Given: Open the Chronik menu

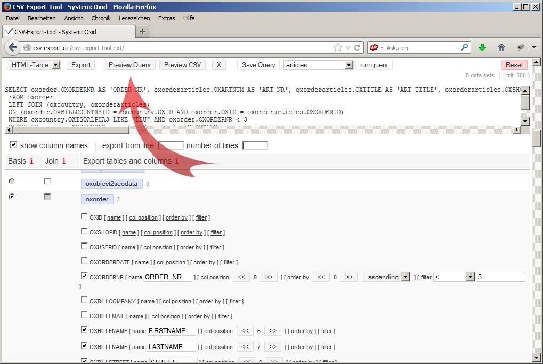Looking at the screenshot, I should [x=101, y=18].
